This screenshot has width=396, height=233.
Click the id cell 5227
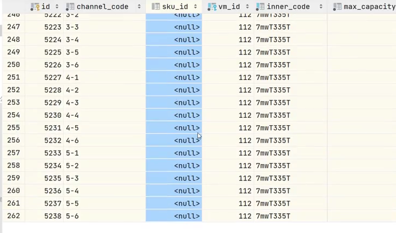[44, 77]
